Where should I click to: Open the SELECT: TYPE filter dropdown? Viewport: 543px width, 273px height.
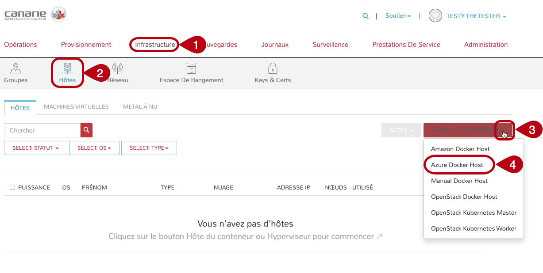pos(149,148)
